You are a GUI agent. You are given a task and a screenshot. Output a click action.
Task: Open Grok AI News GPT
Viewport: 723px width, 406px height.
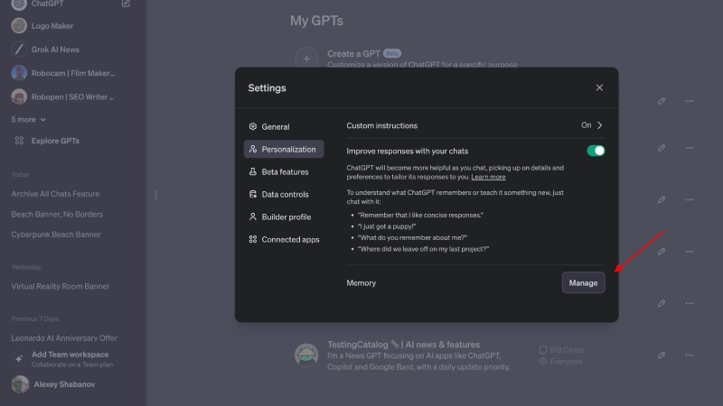point(56,50)
